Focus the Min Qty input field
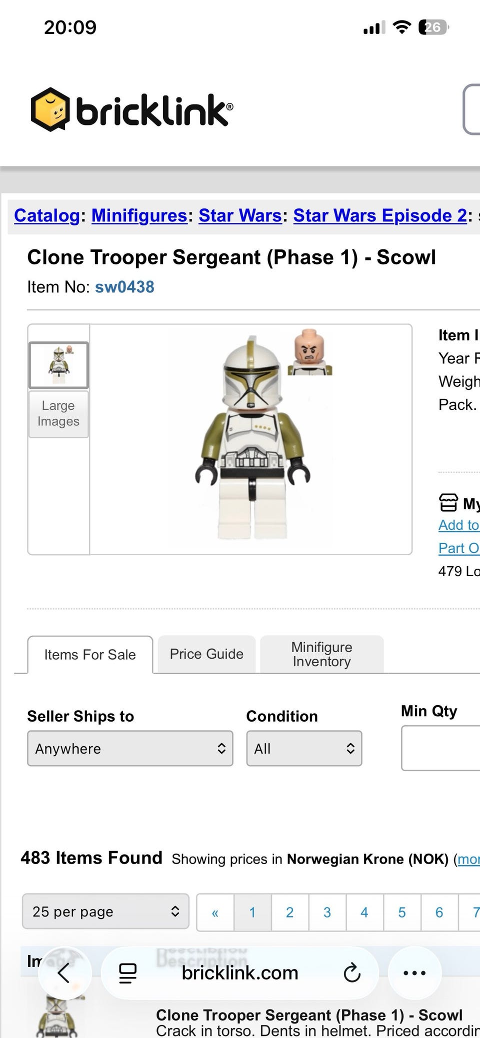Screen dimensions: 480x1038 (x=440, y=748)
